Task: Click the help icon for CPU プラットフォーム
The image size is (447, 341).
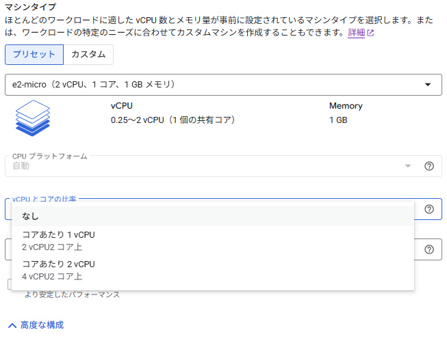Action: click(x=429, y=166)
